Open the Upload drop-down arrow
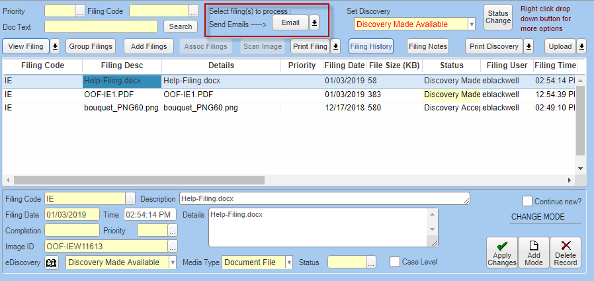 click(581, 46)
